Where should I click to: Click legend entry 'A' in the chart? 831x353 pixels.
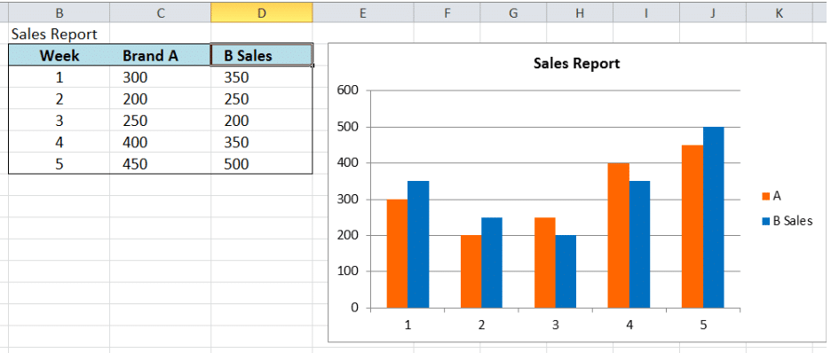coord(777,196)
